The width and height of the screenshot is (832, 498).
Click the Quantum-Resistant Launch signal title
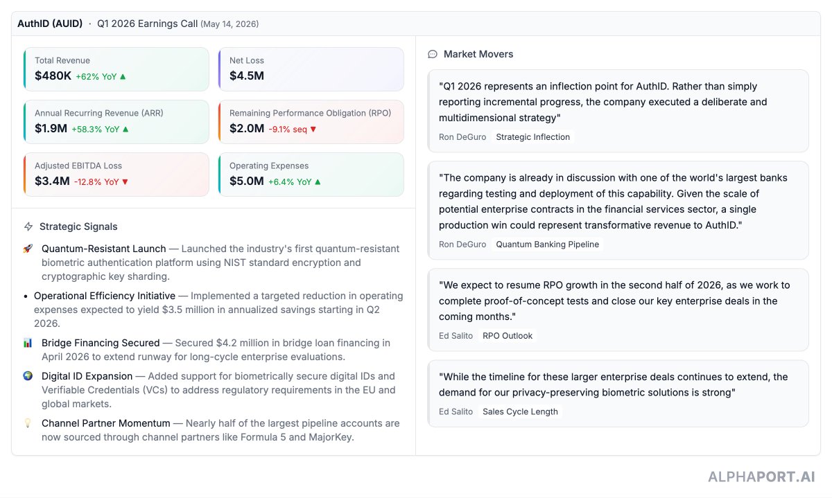pyautogui.click(x=104, y=249)
